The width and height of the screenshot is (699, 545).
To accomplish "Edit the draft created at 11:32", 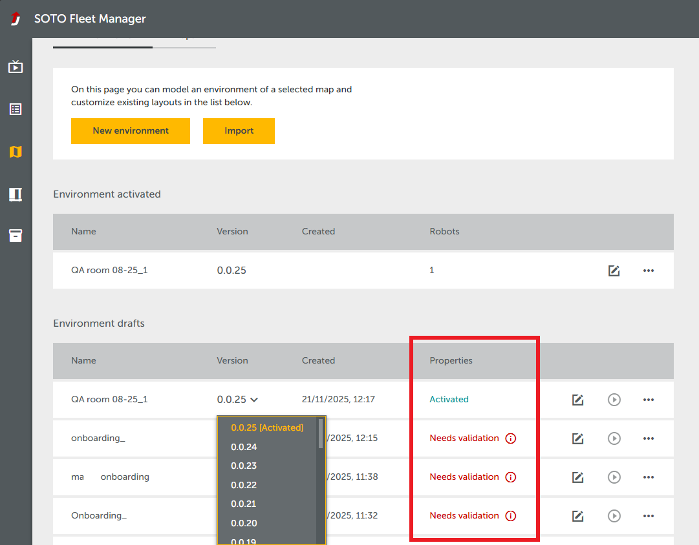I will (577, 516).
